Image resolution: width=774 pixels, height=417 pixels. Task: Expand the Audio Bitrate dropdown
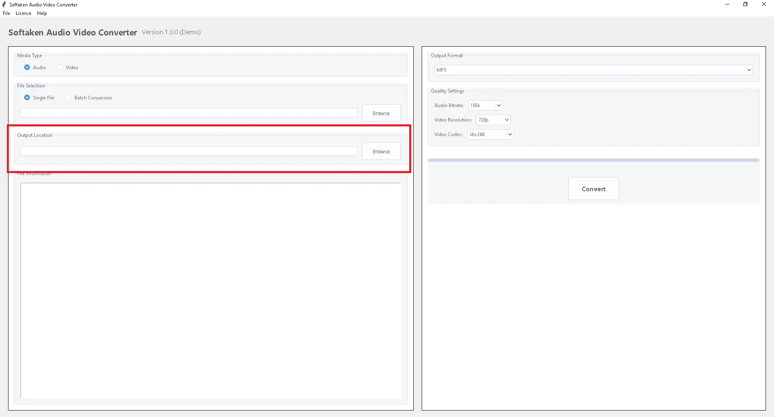(x=485, y=105)
